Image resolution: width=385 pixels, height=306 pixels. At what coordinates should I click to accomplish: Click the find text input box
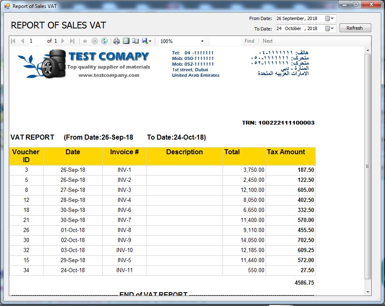pyautogui.click(x=225, y=41)
